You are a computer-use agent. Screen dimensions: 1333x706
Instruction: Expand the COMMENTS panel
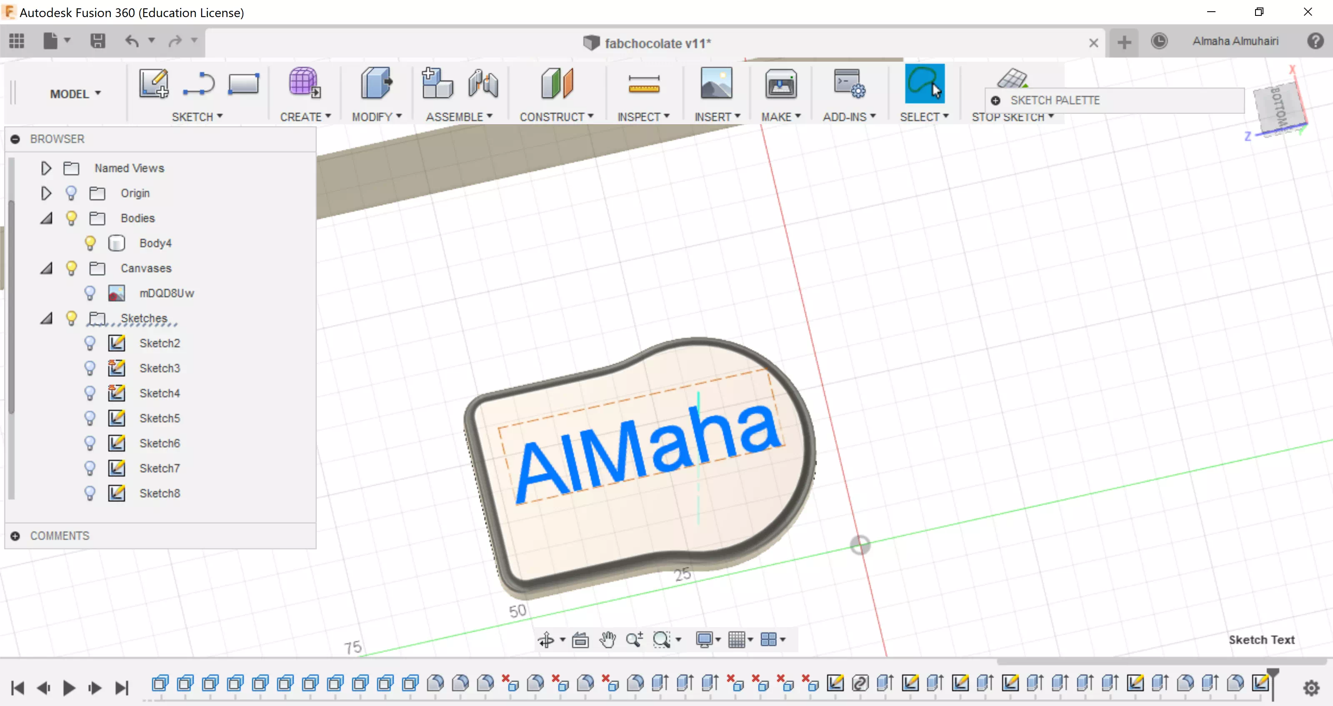pyautogui.click(x=15, y=536)
